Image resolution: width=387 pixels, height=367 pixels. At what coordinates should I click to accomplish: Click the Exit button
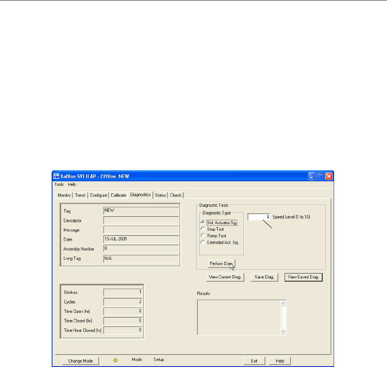pyautogui.click(x=254, y=361)
